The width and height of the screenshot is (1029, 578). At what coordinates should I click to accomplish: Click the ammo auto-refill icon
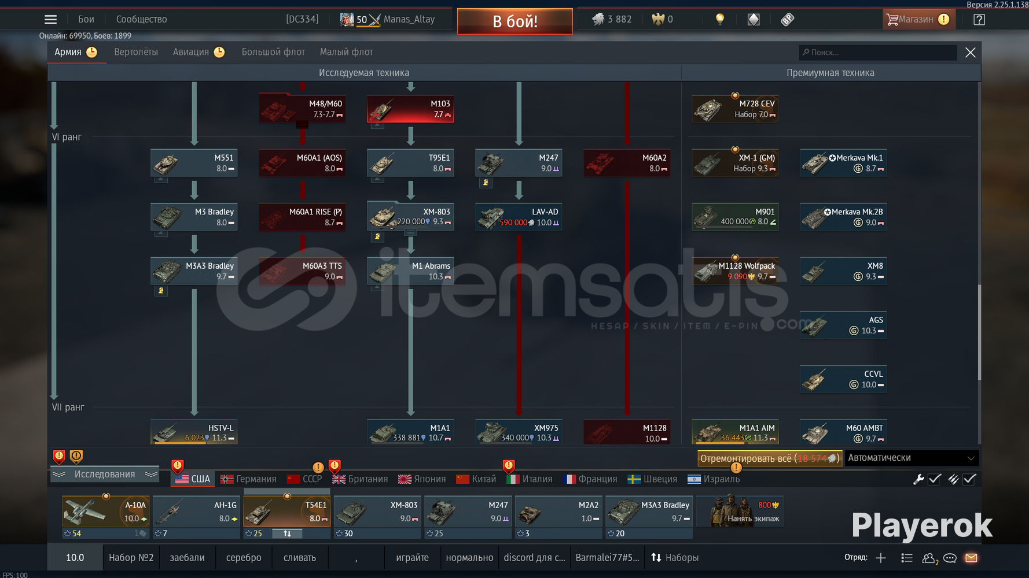click(x=953, y=479)
